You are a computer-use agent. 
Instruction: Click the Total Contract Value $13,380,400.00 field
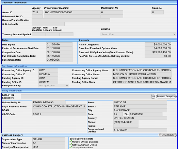(x=158, y=52)
